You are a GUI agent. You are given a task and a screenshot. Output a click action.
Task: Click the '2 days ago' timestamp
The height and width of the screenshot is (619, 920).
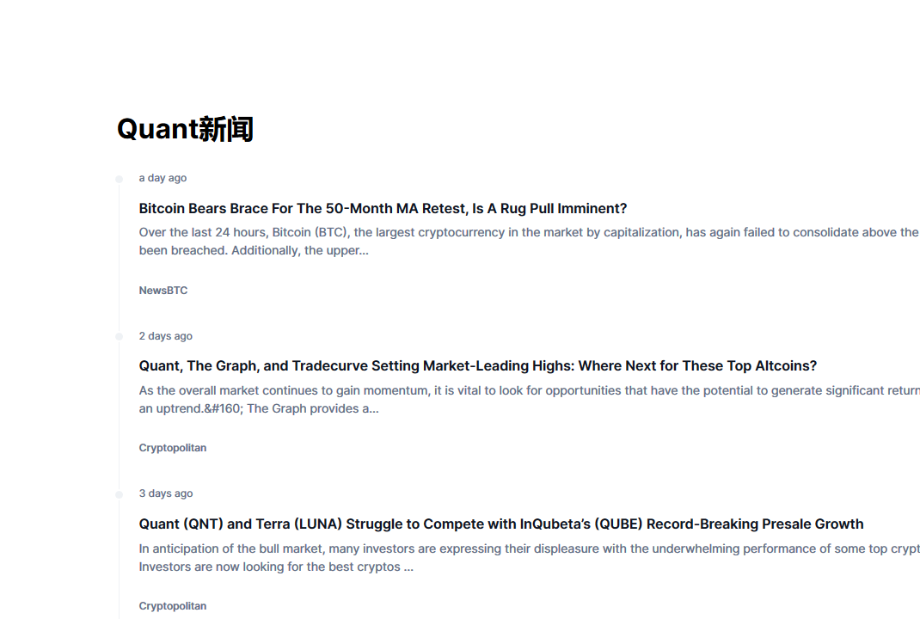(165, 336)
